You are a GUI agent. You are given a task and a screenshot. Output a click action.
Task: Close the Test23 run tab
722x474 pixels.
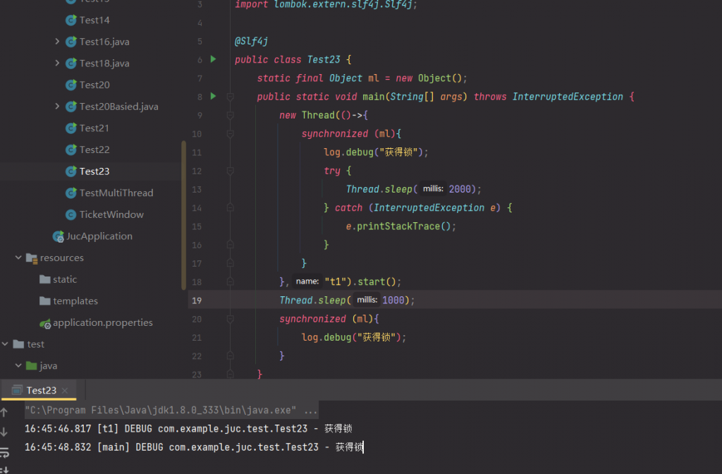[x=66, y=390]
